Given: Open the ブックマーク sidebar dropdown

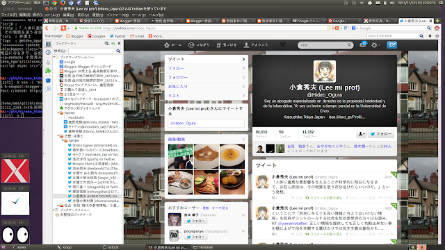Looking at the screenshot, I should pyautogui.click(x=65, y=44).
